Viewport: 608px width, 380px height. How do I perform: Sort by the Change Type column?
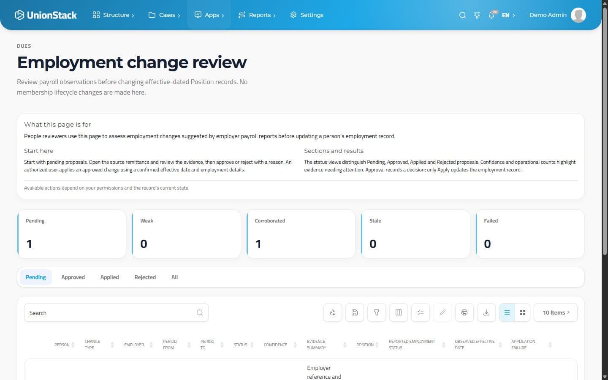99,345
